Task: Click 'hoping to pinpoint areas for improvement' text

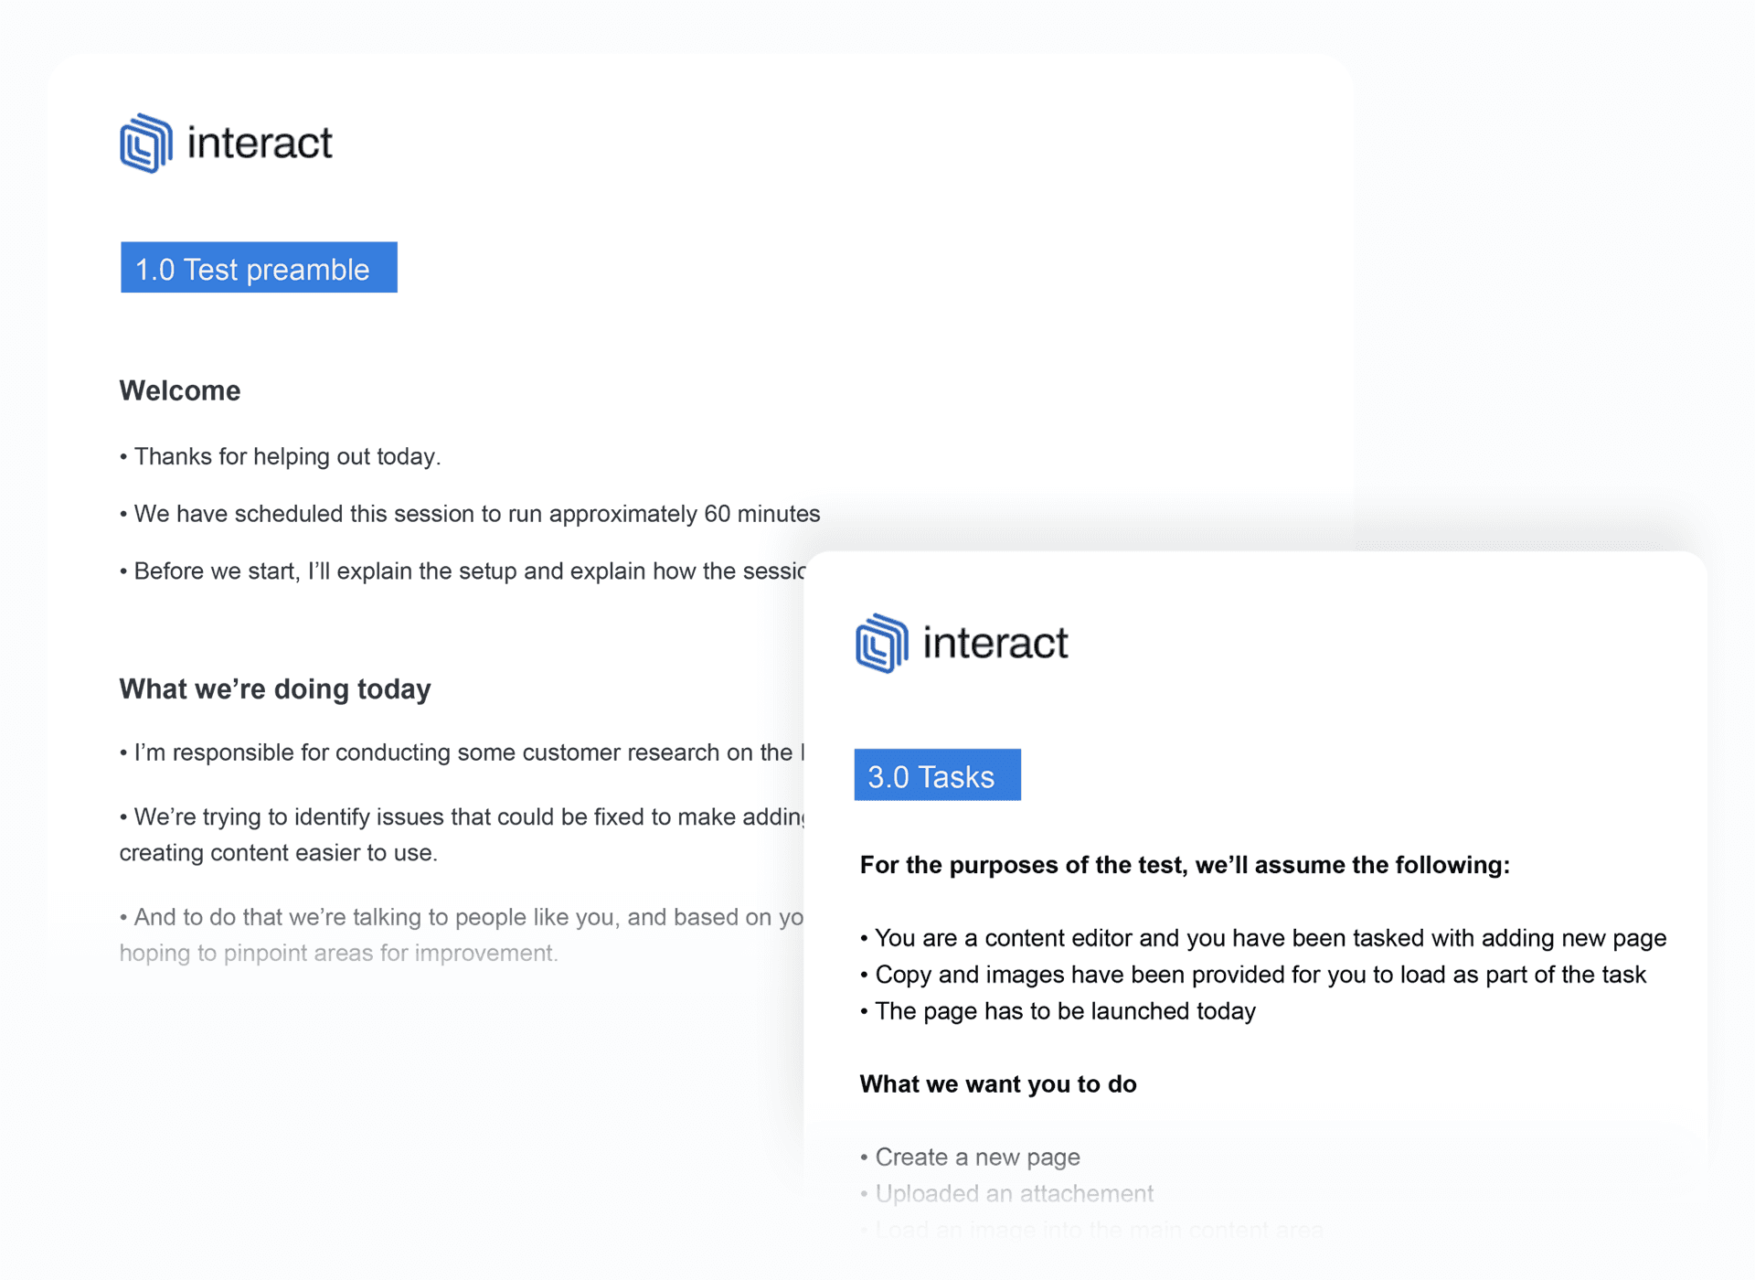Action: pyautogui.click(x=338, y=953)
